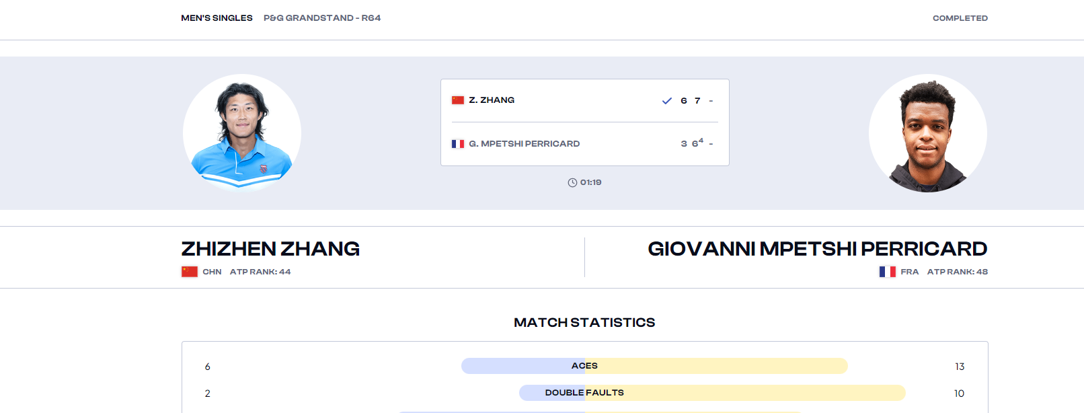Click the China flag under Zhizhen Zhang's name

click(190, 272)
